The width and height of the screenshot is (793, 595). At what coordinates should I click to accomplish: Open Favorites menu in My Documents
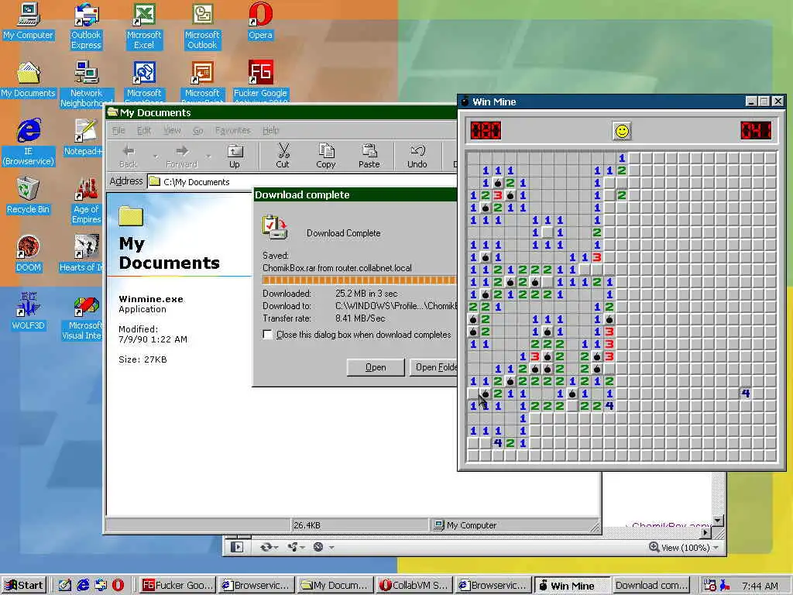click(x=232, y=130)
